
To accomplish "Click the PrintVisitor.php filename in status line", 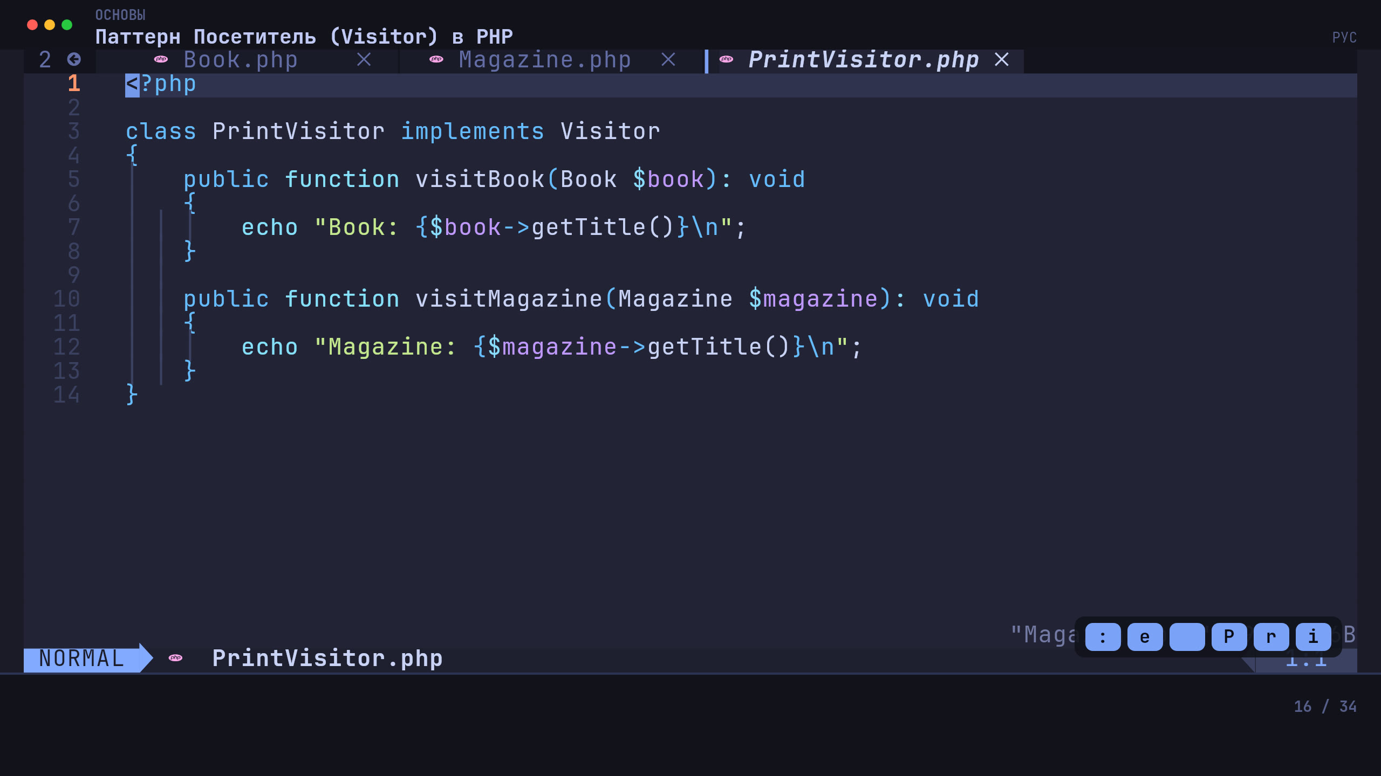I will [327, 659].
